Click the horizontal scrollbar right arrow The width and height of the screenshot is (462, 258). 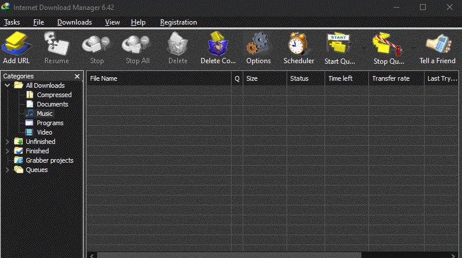pos(453,255)
